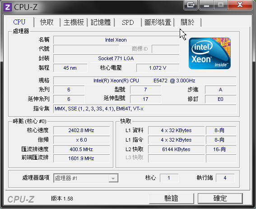Click the empty L3 快取 size field

pyautogui.click(x=176, y=158)
